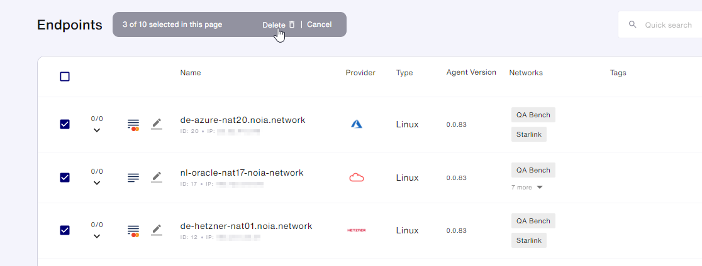
Task: Expand the de-azure-nat20 row chevron
Action: pos(97,130)
